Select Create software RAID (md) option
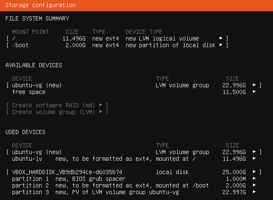Image resolution: width=273 pixels, height=200 pixels. click(57, 105)
